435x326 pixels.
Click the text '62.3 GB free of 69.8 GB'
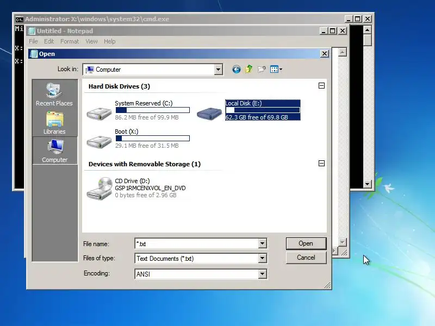tap(257, 117)
